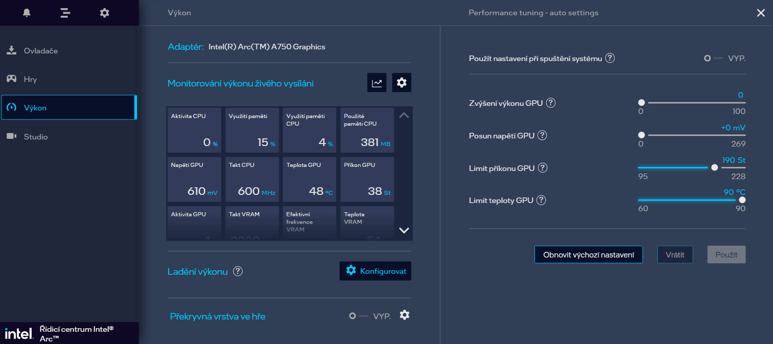Open monitoring settings gear icon
Image resolution: width=773 pixels, height=344 pixels.
[402, 82]
